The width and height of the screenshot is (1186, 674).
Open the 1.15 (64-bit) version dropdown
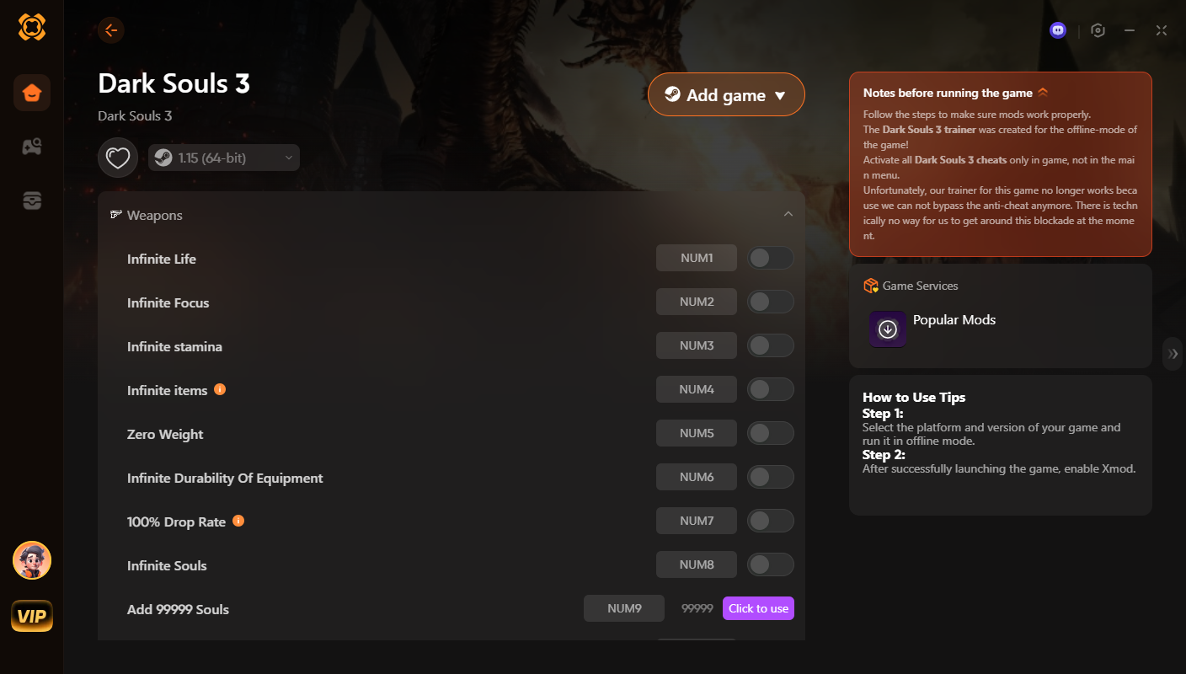pyautogui.click(x=224, y=158)
